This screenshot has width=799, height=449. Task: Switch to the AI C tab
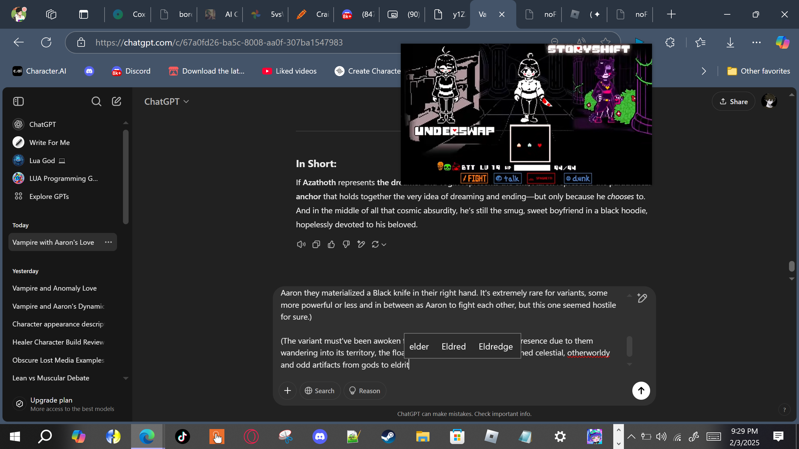pyautogui.click(x=221, y=14)
